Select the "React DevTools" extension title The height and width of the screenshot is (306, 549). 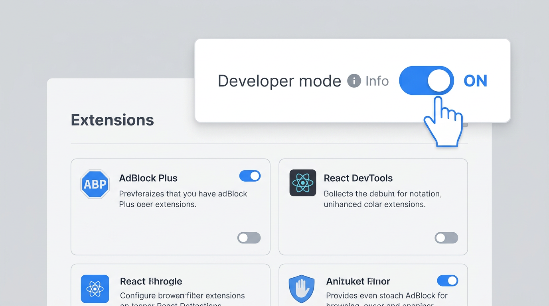(x=358, y=178)
